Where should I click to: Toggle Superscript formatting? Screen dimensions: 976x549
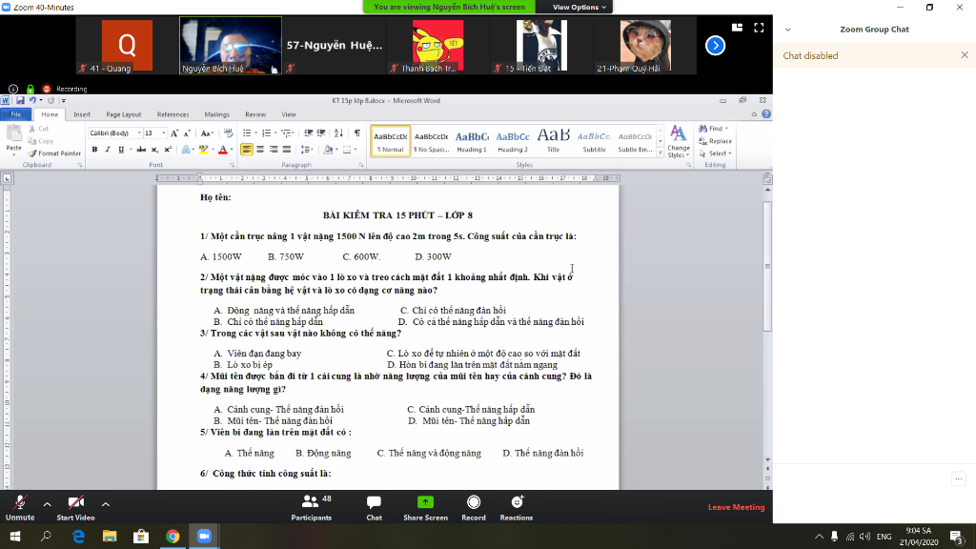(x=168, y=150)
